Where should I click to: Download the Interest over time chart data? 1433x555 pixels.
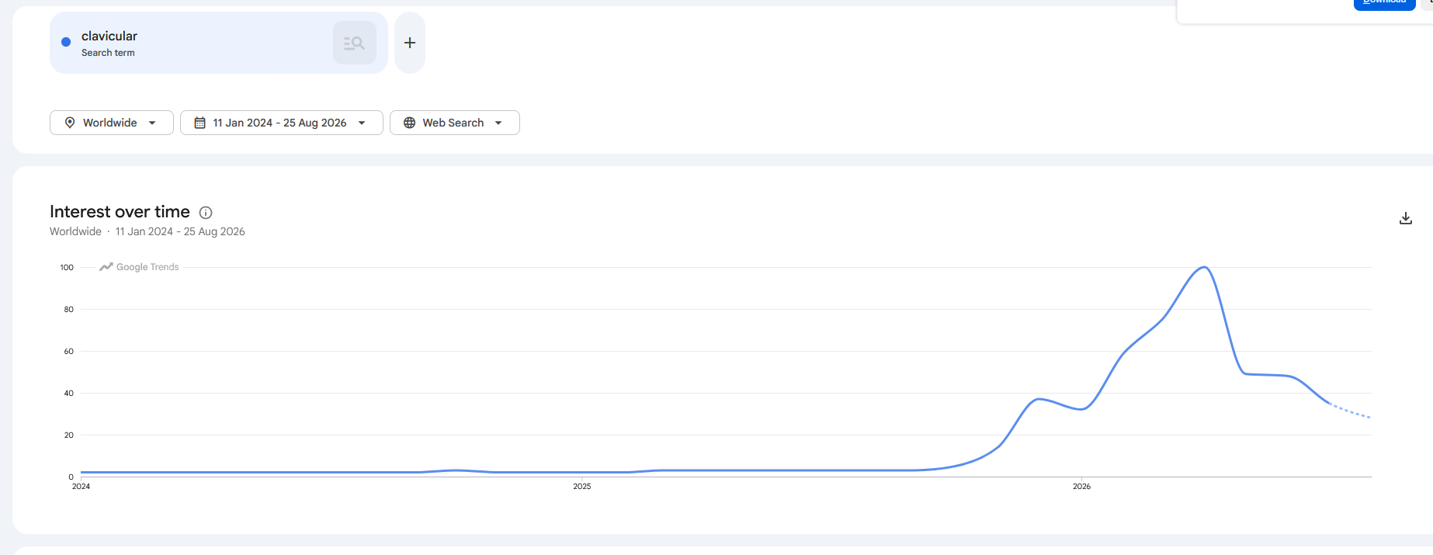point(1405,218)
